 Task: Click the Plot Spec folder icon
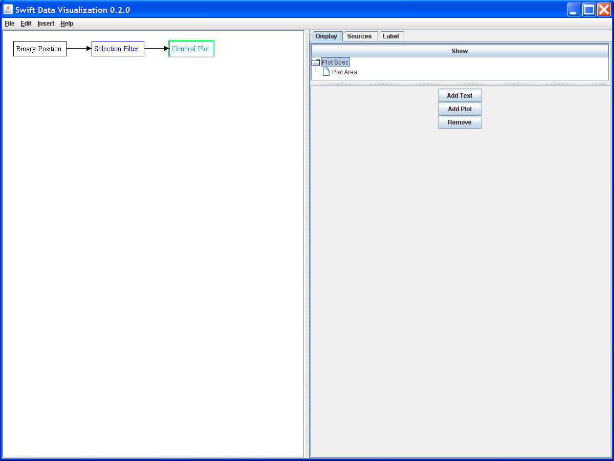pyautogui.click(x=316, y=62)
